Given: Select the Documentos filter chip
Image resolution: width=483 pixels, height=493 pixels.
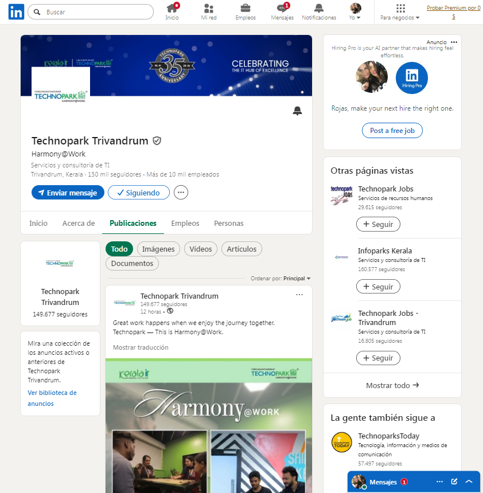Looking at the screenshot, I should [132, 263].
